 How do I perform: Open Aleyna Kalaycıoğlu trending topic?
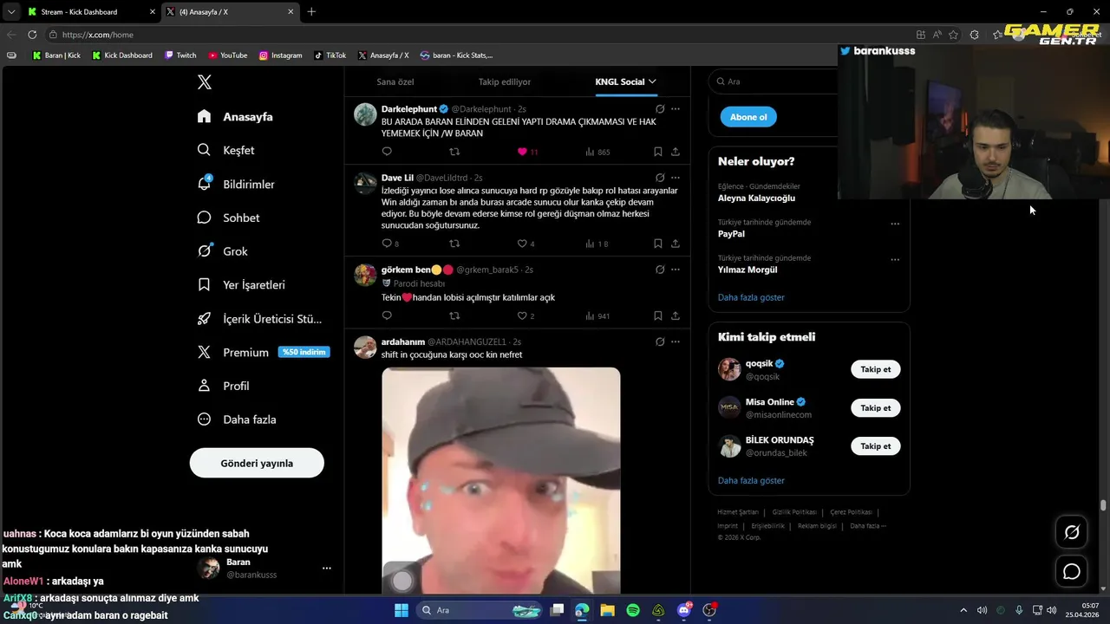point(756,198)
